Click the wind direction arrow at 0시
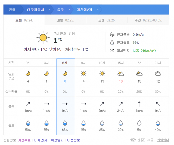174x145 pixels. (x=28, y=104)
